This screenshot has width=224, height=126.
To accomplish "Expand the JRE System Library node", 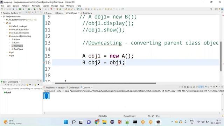I will coord(4,20).
